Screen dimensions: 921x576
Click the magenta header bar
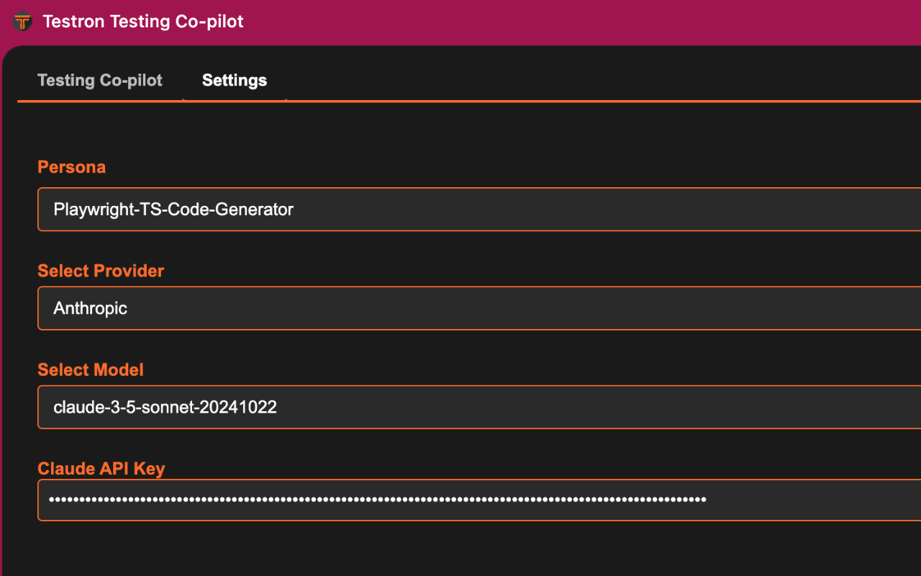tap(576, 22)
